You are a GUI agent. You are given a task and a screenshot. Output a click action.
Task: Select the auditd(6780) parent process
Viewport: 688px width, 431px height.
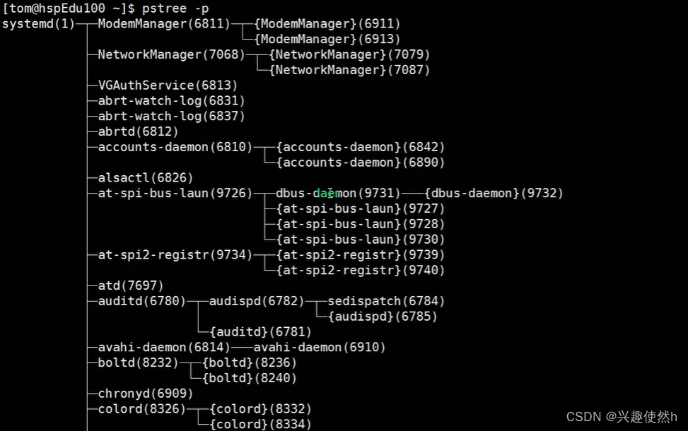click(x=141, y=302)
